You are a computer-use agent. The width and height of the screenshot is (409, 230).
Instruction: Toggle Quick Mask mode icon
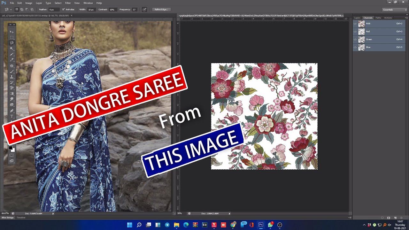point(12,155)
